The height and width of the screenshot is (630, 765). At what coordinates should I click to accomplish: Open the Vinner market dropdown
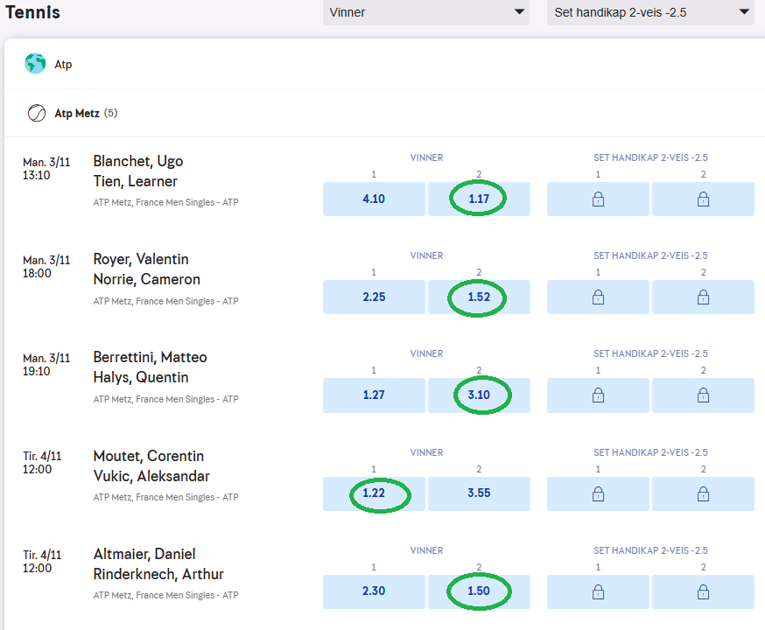pos(425,12)
